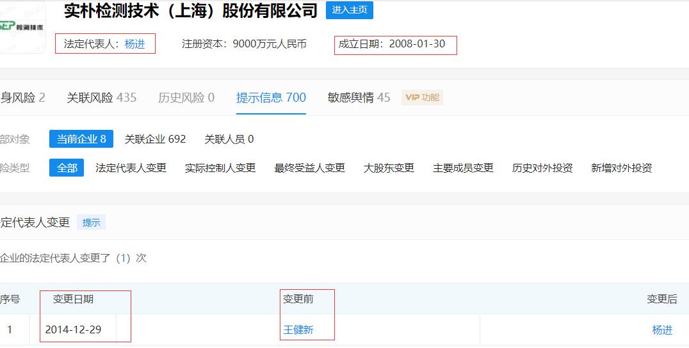Select the 2014-12-29 date cell
689x348 pixels.
click(x=74, y=329)
